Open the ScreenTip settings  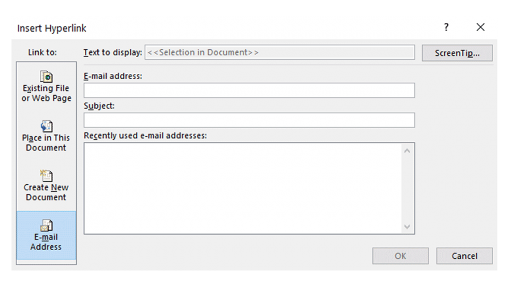(x=457, y=53)
